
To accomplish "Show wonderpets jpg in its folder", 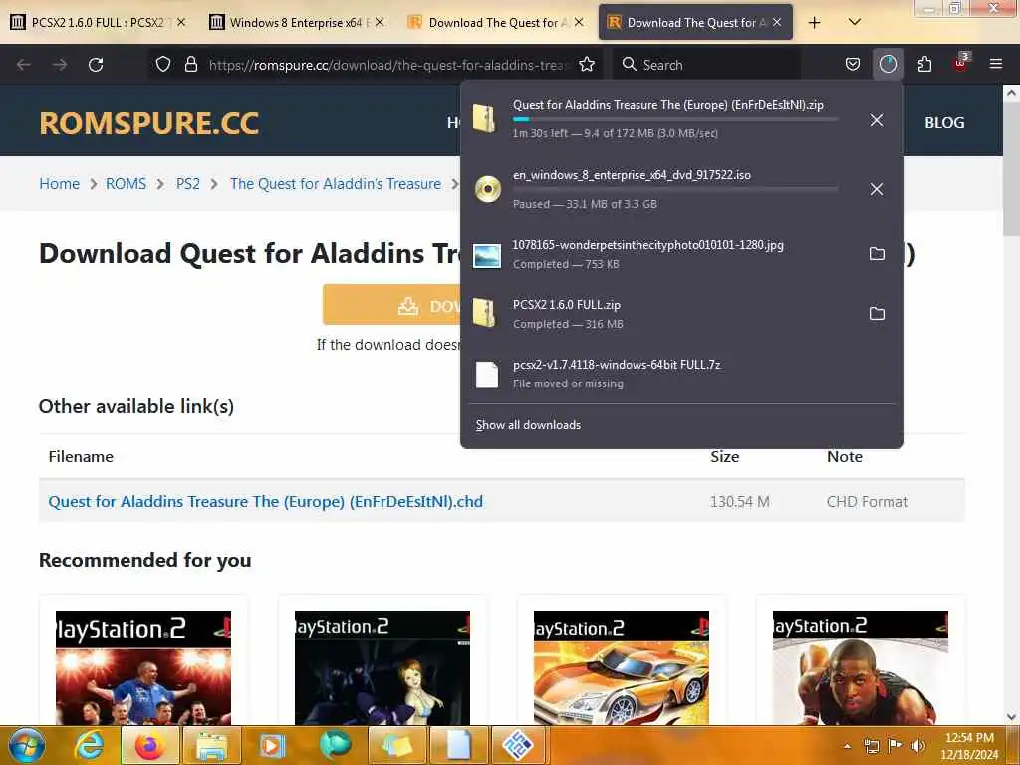I will [877, 254].
